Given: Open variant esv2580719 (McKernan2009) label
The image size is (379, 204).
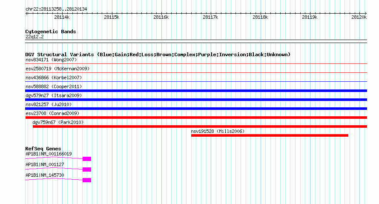Looking at the screenshot, I should [57, 69].
